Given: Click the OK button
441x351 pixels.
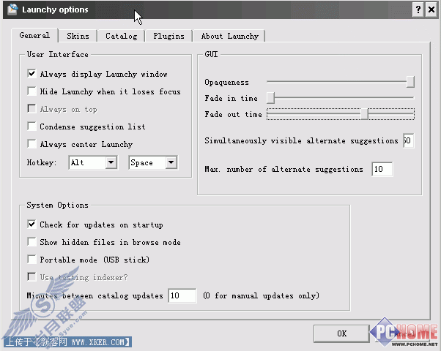Looking at the screenshot, I should coord(341,333).
